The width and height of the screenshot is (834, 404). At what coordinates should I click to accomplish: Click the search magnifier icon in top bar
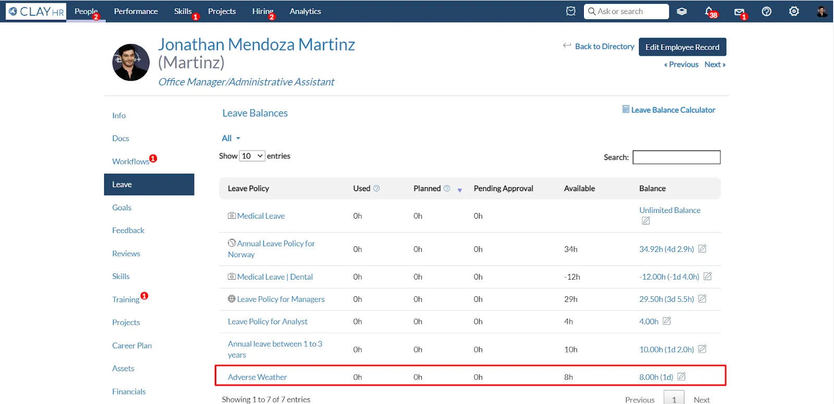pos(592,11)
